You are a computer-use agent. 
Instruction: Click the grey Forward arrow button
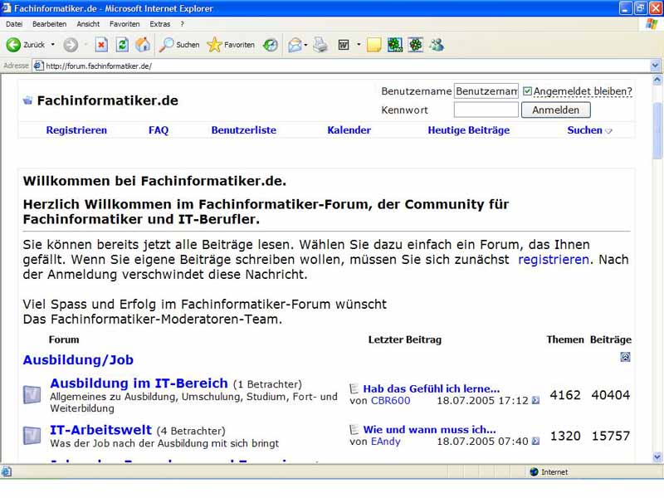tap(71, 45)
